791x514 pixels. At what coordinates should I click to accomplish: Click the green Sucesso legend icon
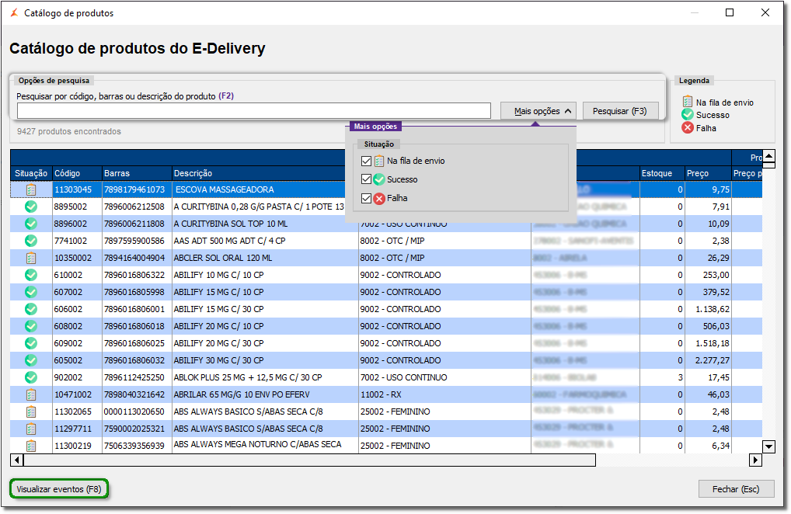688,115
